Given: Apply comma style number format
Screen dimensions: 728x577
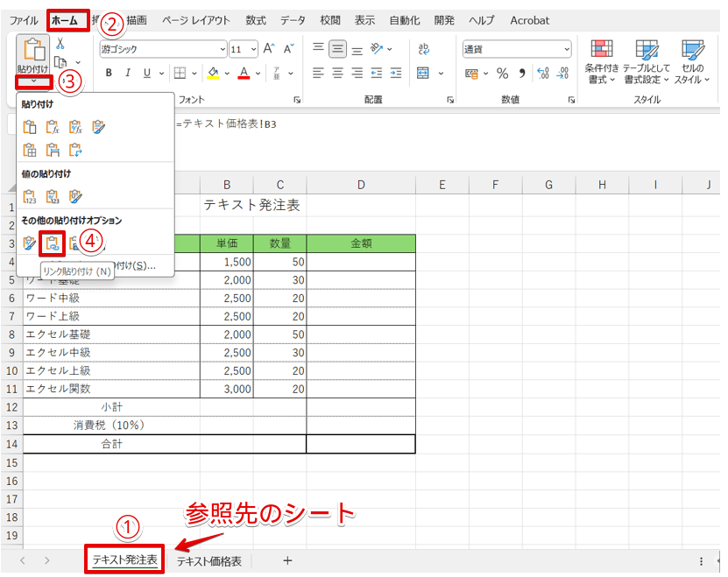Looking at the screenshot, I should pos(522,73).
